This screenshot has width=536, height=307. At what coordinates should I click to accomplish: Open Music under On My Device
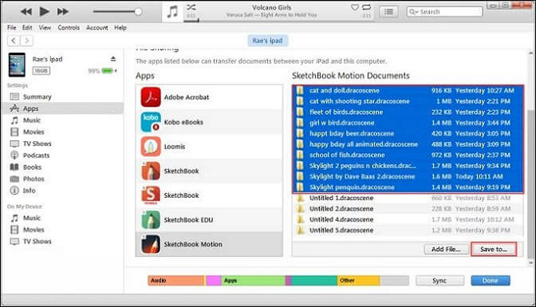coord(32,218)
